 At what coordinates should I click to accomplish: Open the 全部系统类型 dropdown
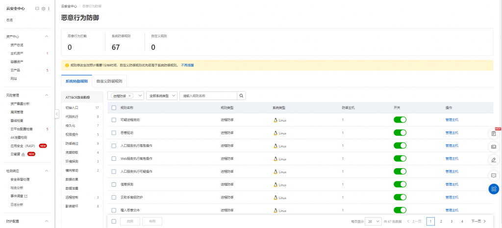pos(161,96)
